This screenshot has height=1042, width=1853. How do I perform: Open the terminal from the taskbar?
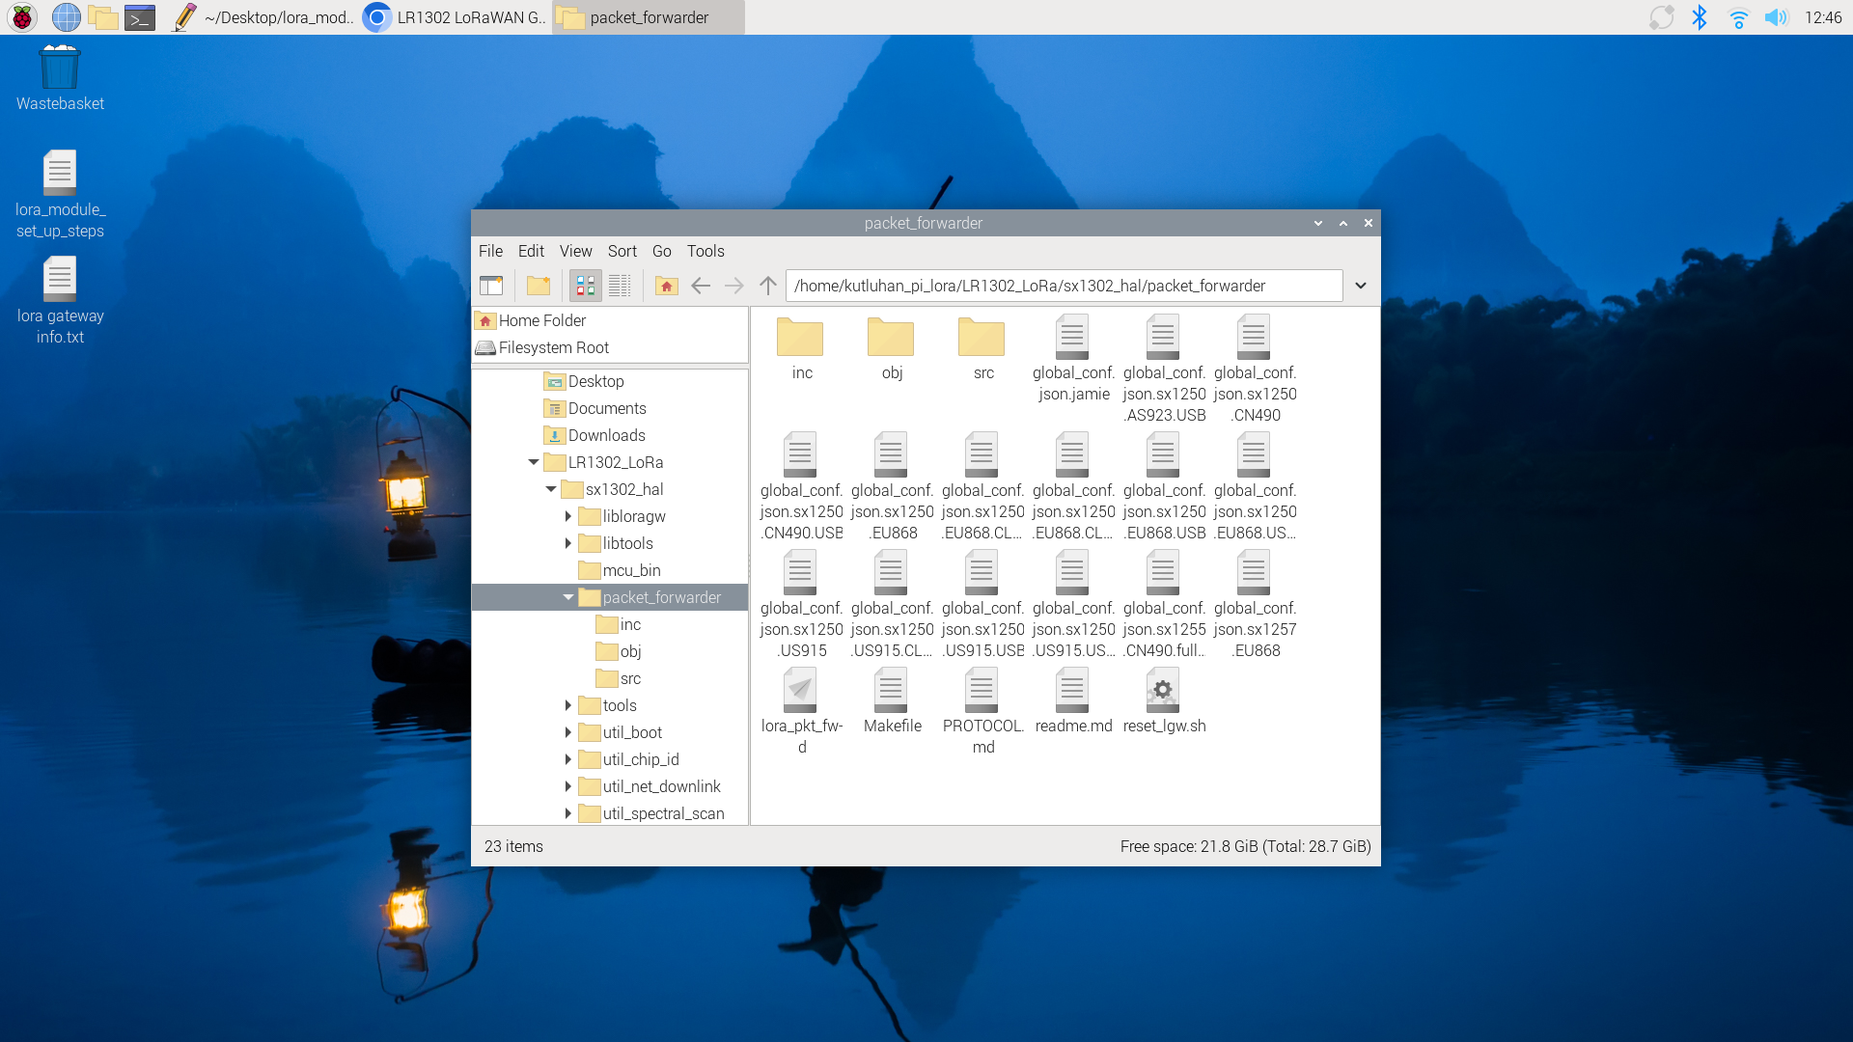[x=140, y=17]
